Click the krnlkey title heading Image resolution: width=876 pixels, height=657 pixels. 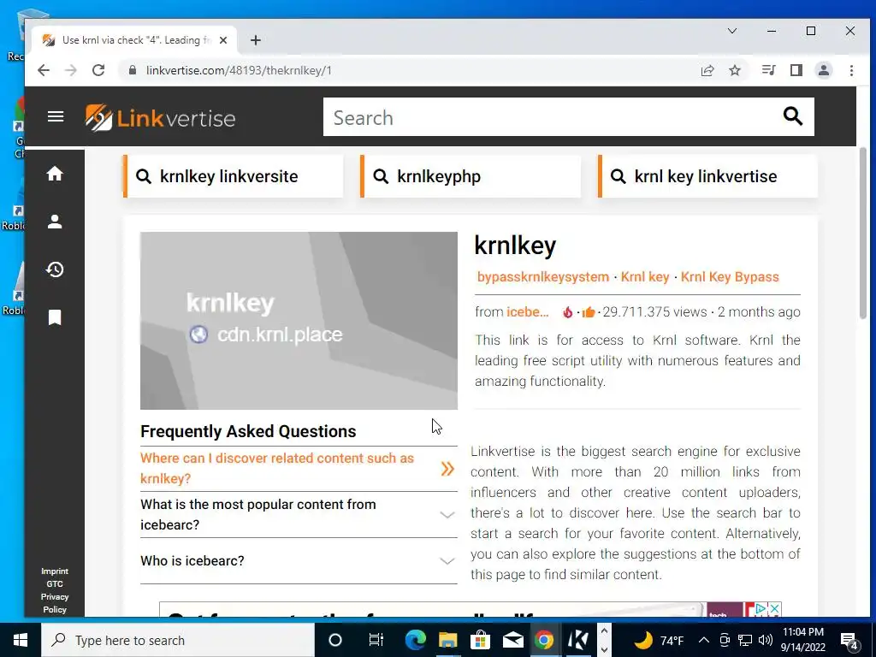point(515,246)
